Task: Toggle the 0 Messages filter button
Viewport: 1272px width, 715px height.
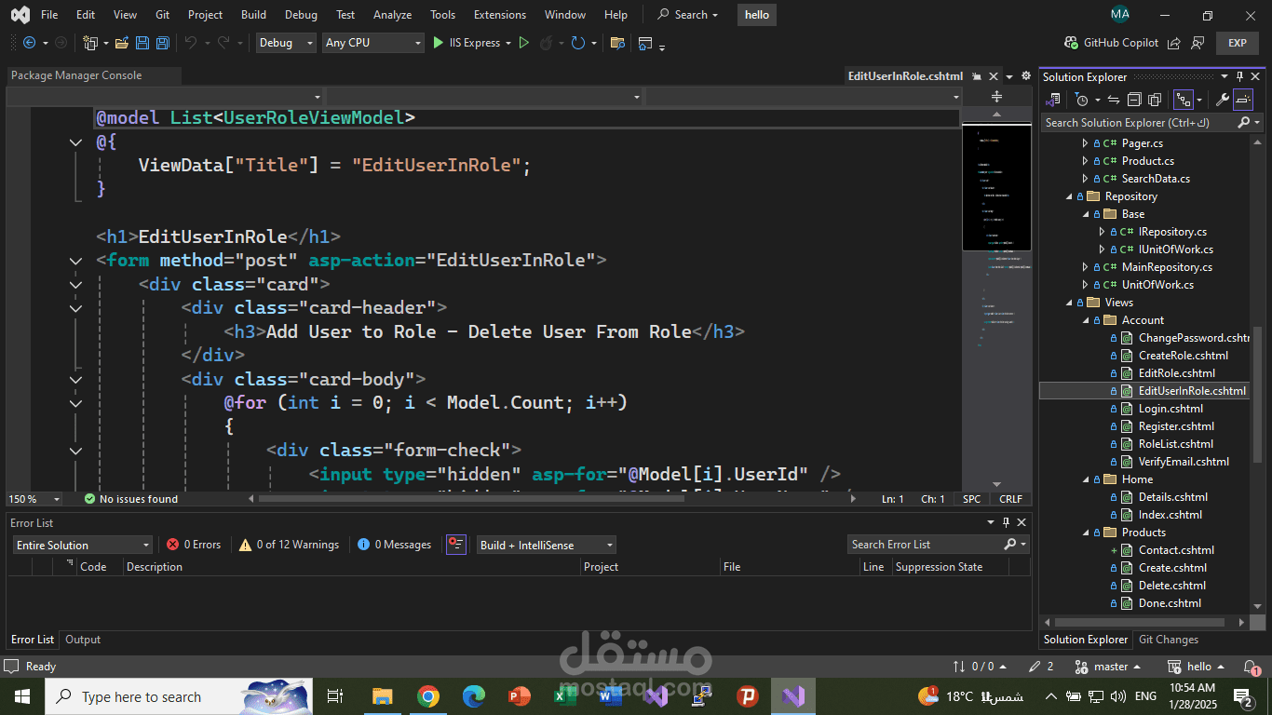Action: [395, 545]
